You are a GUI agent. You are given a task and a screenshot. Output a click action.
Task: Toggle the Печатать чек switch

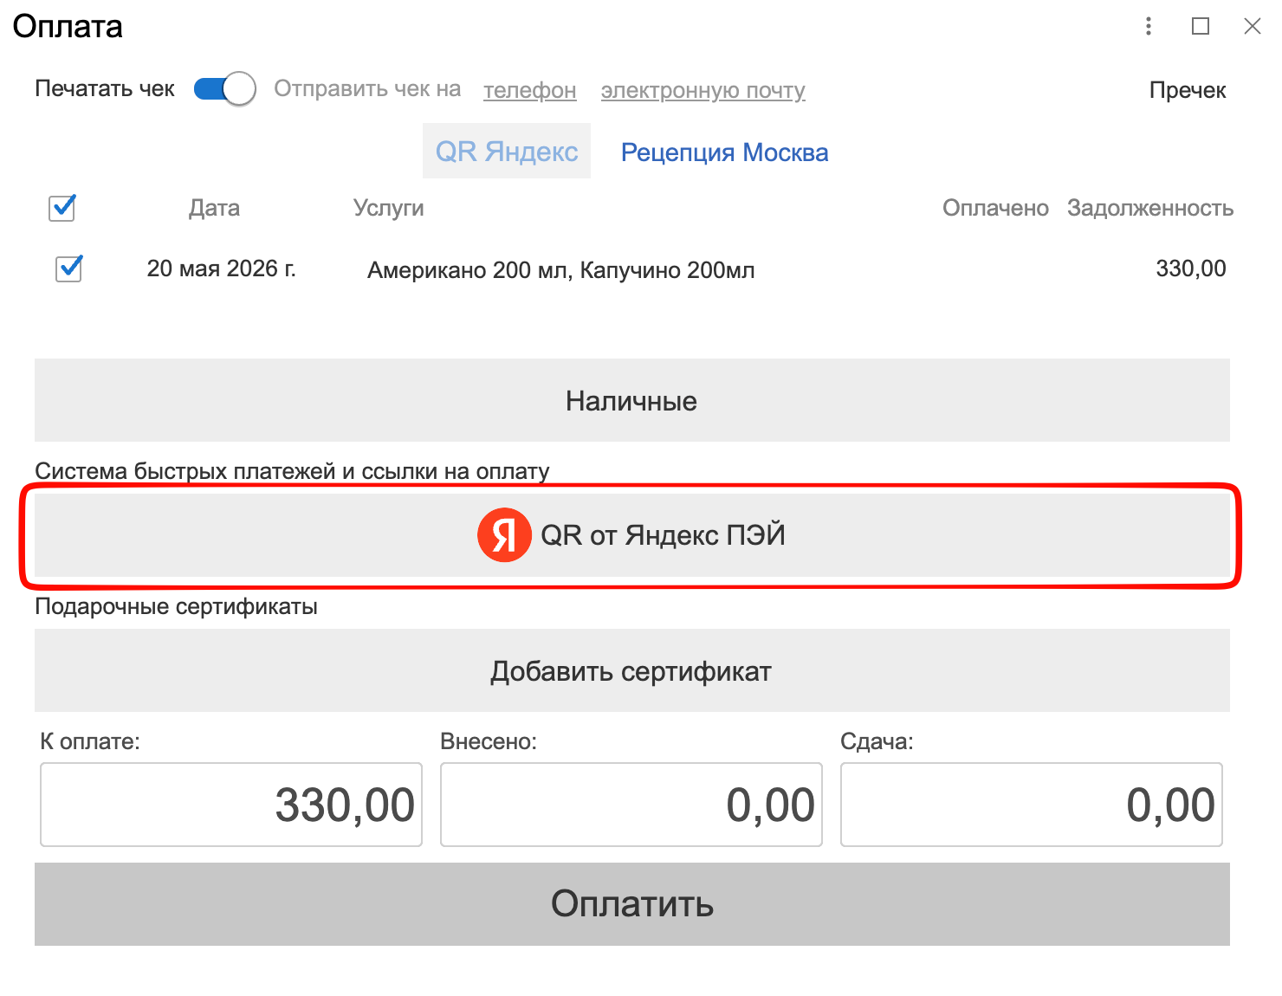click(x=224, y=88)
